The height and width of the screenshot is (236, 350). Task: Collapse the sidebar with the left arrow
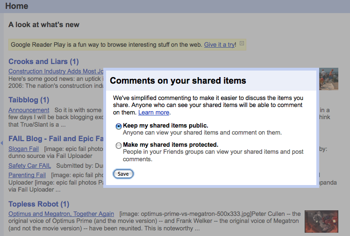click(1, 143)
